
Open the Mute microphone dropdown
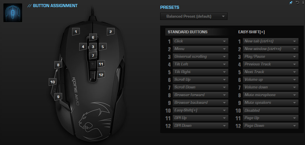[271, 95]
